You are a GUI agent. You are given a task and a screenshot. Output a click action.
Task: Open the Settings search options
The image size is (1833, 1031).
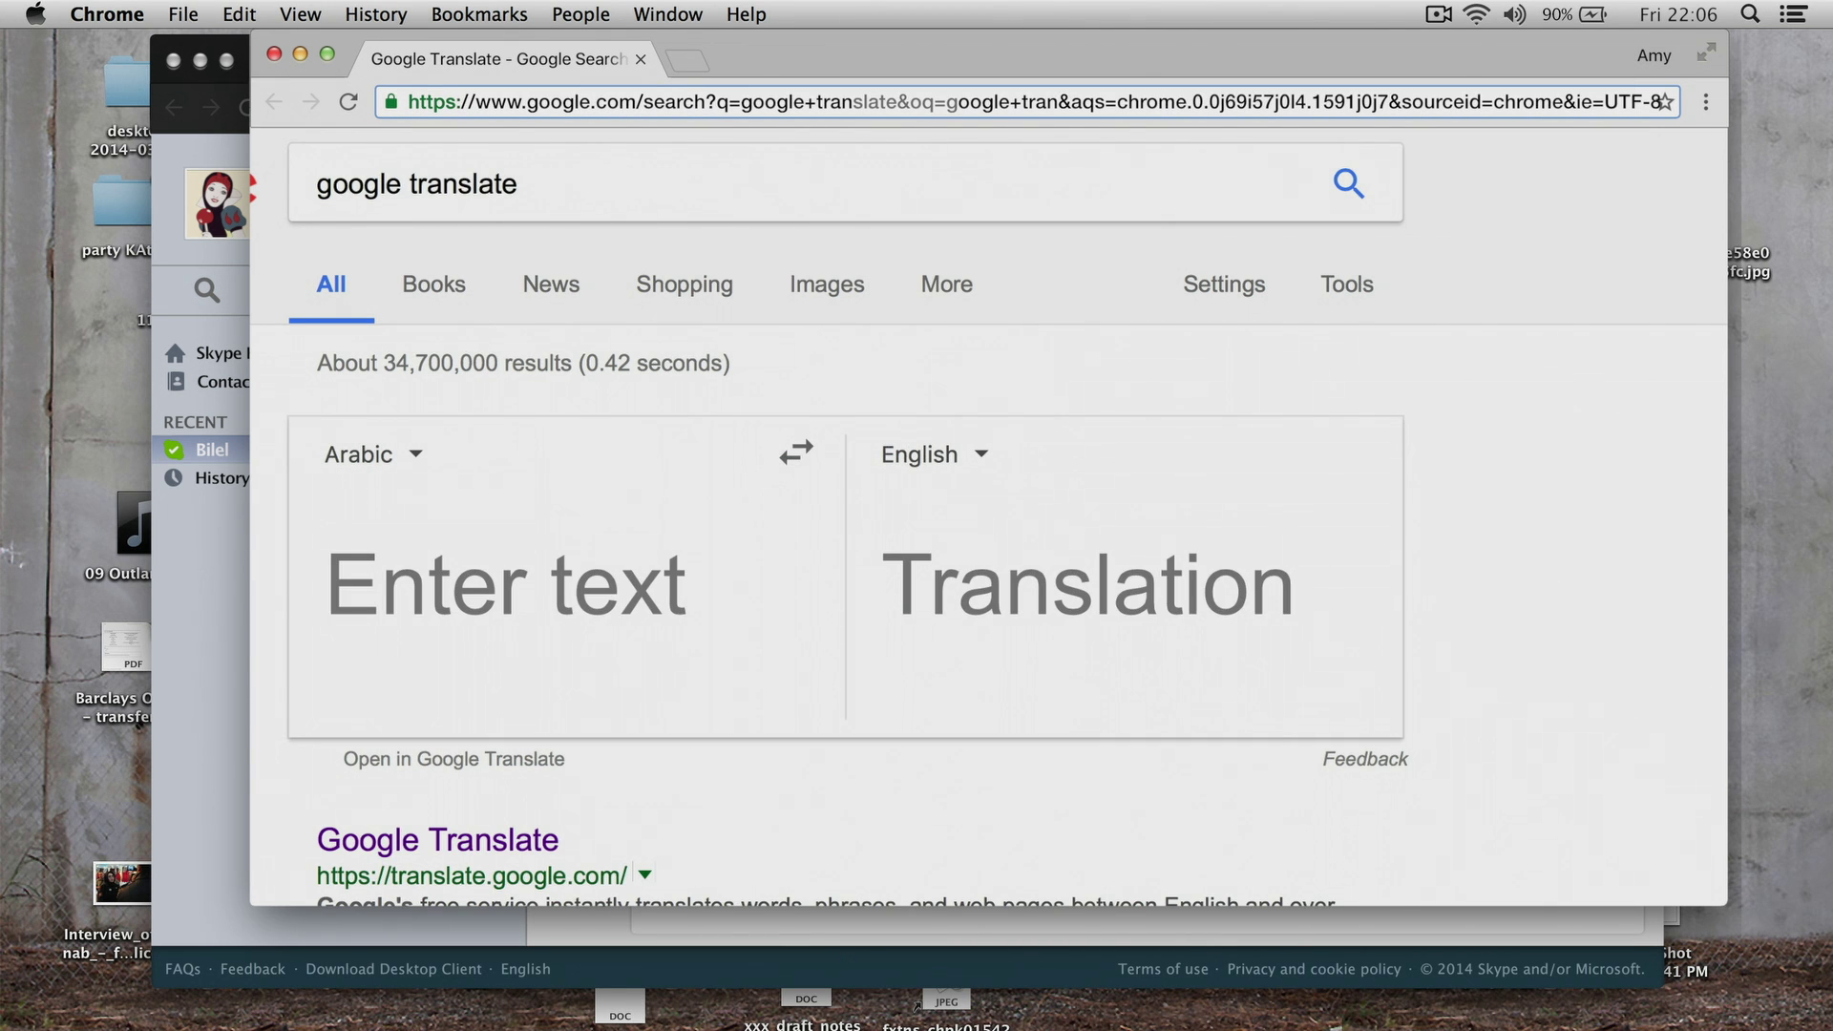1224,284
